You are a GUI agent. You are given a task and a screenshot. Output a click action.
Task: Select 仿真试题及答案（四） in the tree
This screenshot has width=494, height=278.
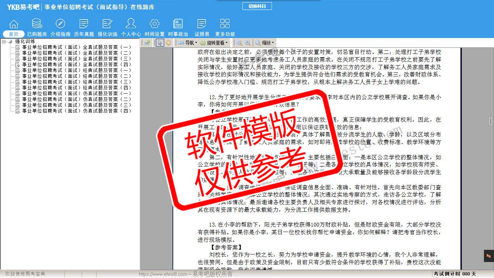(x=76, y=111)
